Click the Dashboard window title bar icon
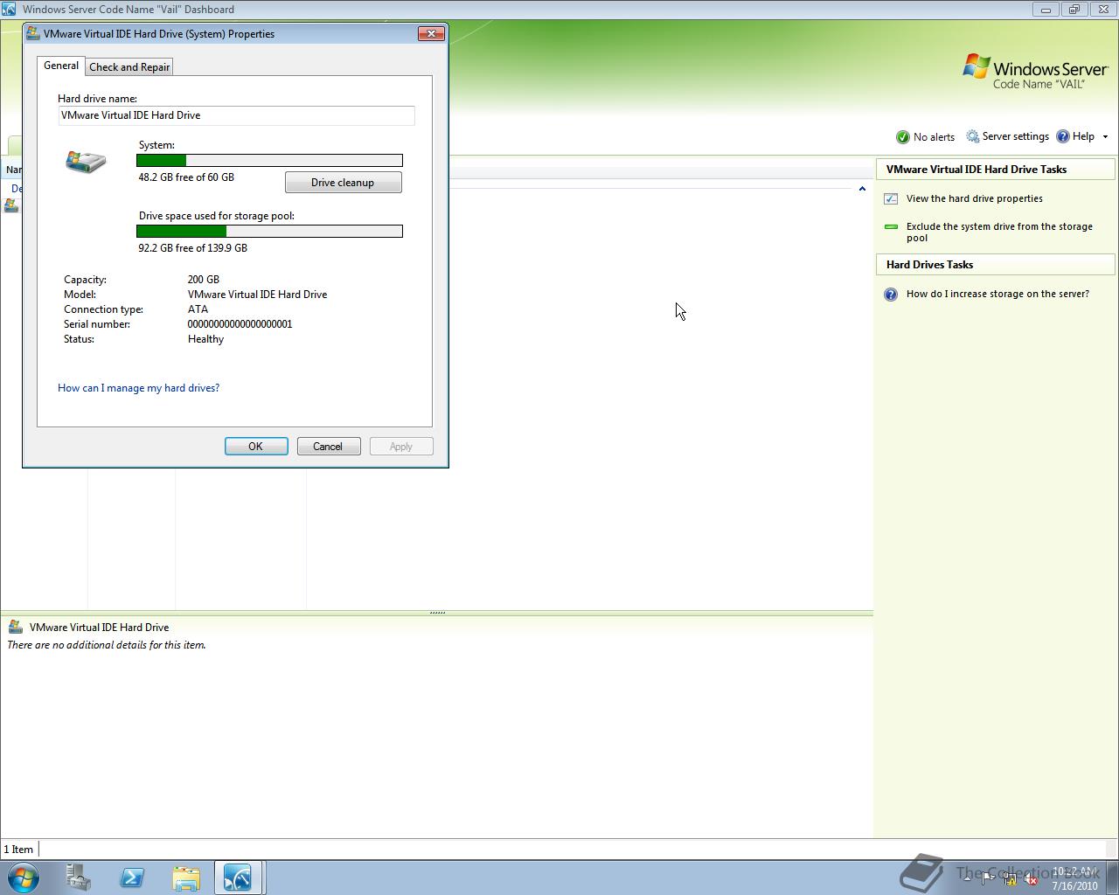 tap(9, 9)
